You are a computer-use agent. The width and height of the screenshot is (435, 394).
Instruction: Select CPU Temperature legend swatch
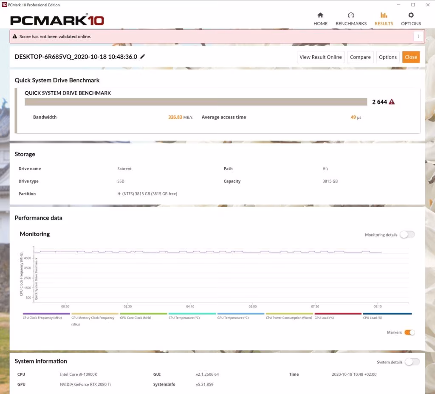[x=192, y=314]
